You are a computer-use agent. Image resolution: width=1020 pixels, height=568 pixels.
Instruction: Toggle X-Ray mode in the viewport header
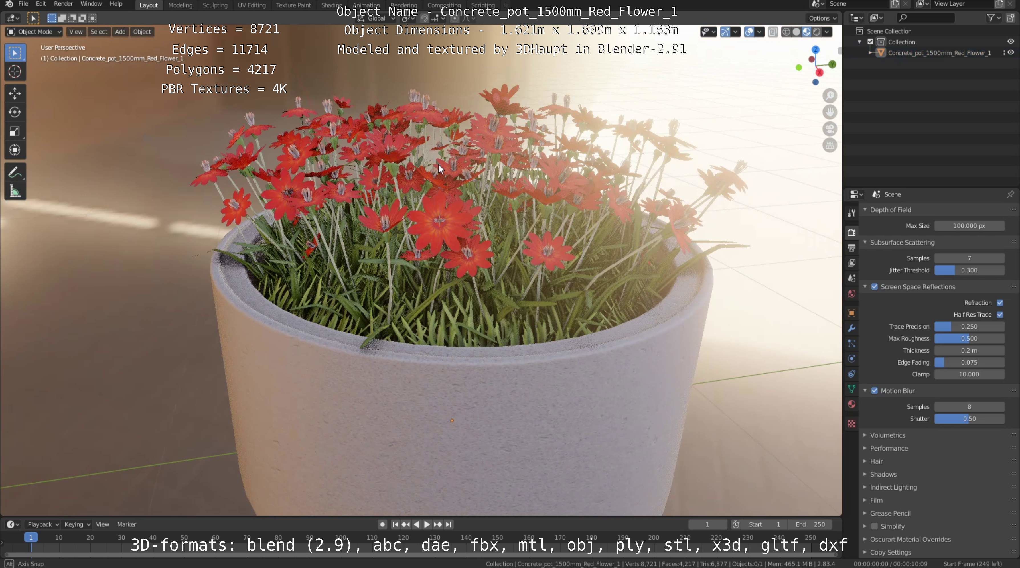[x=772, y=32]
